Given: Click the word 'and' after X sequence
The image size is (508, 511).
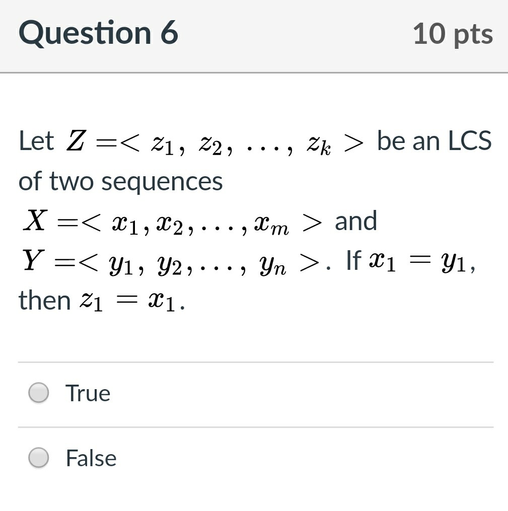Looking at the screenshot, I should pyautogui.click(x=356, y=221).
